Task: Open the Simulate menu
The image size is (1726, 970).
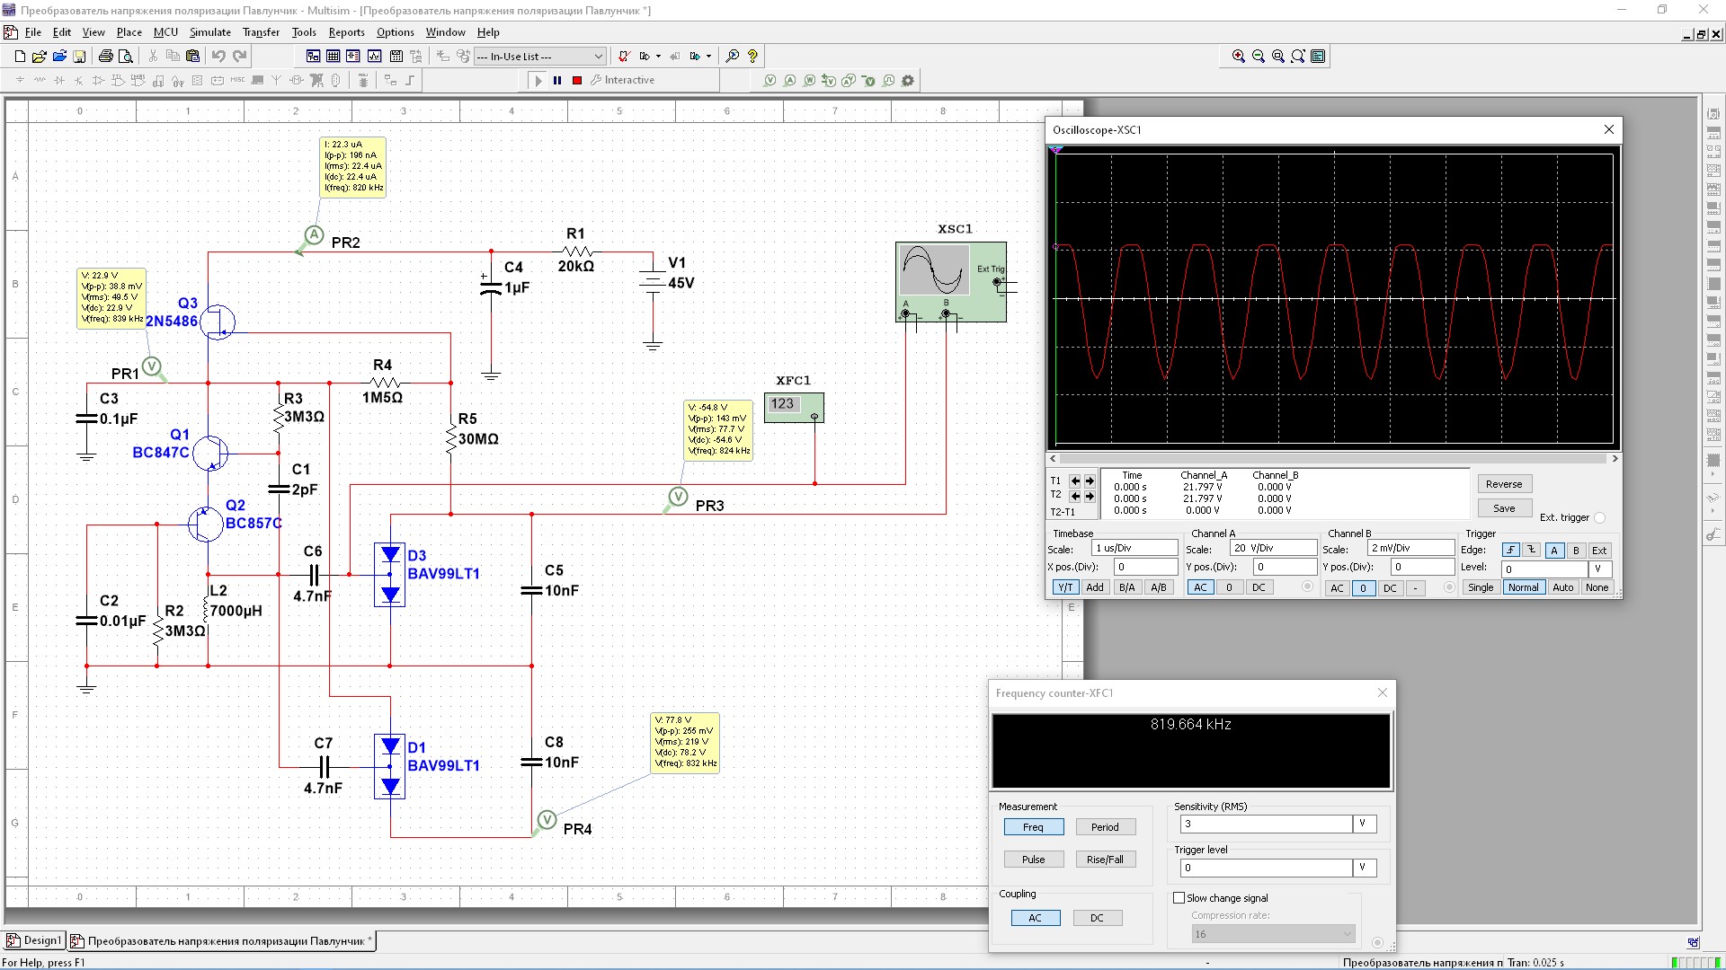Action: (209, 32)
